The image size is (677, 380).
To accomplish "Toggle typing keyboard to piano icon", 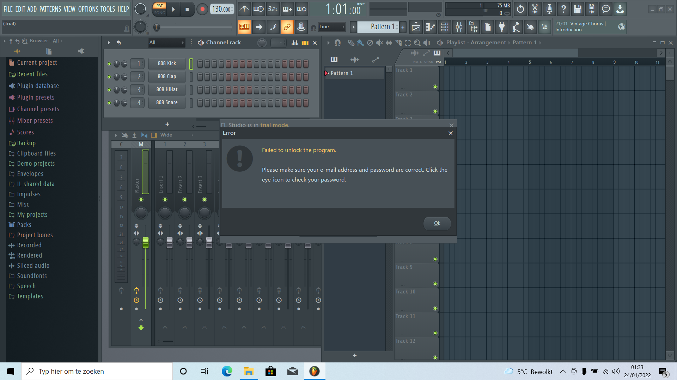I will [244, 27].
